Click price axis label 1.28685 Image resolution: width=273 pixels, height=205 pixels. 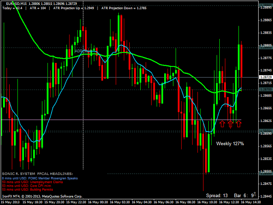(266, 96)
